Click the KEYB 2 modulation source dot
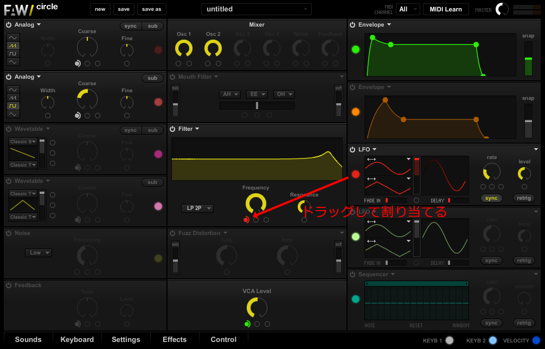The image size is (545, 349). [x=493, y=340]
